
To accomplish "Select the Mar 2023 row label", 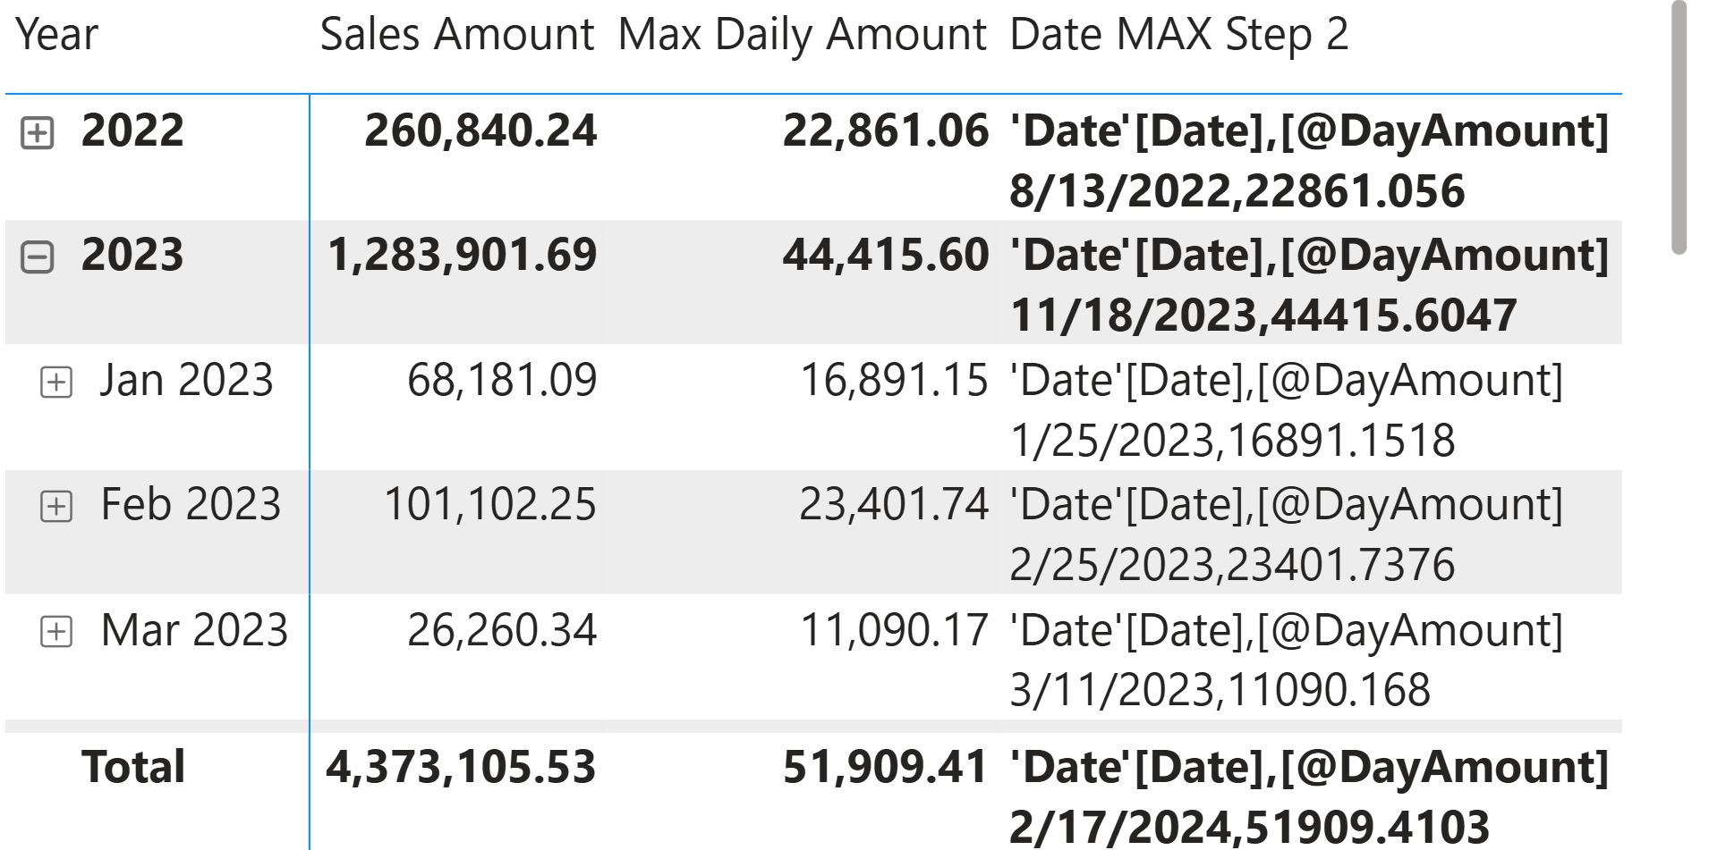I will 194,630.
